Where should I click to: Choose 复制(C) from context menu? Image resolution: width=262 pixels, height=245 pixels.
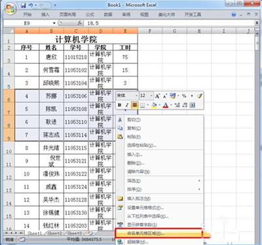[159, 128]
